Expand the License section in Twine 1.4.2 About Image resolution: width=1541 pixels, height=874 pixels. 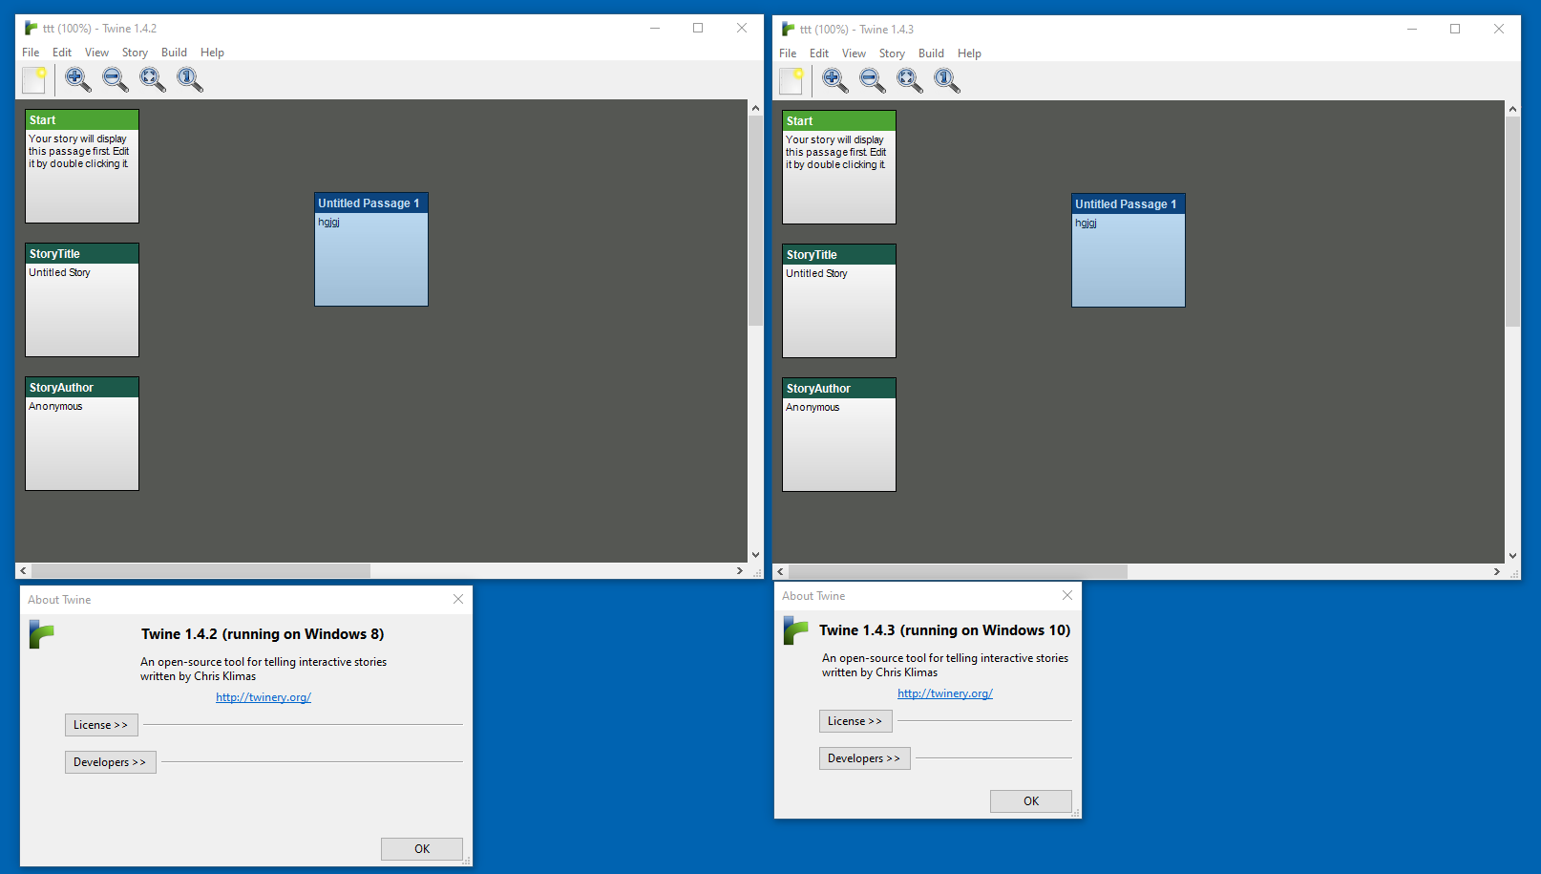[100, 724]
